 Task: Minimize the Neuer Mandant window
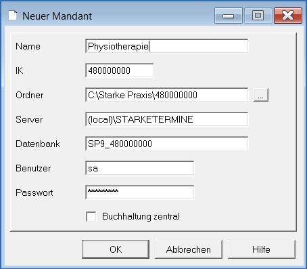click(229, 16)
